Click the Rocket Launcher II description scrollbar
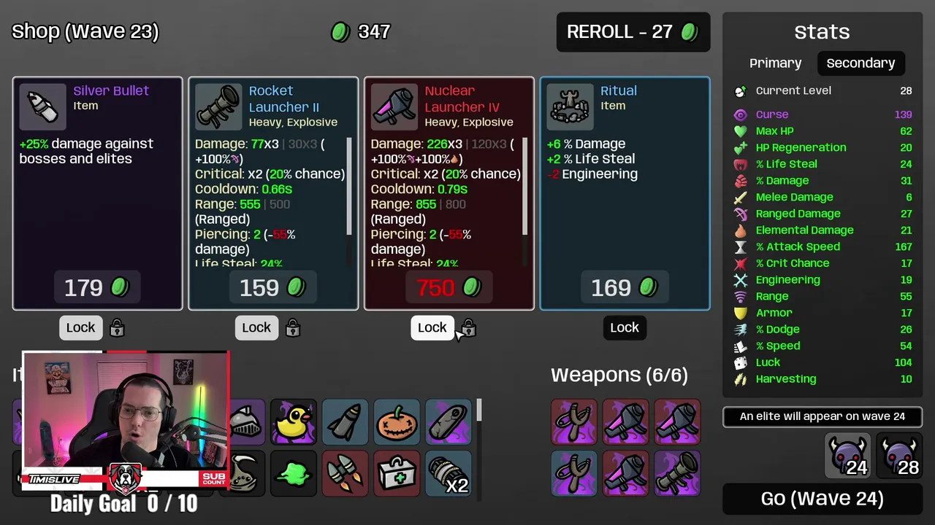 [x=349, y=187]
